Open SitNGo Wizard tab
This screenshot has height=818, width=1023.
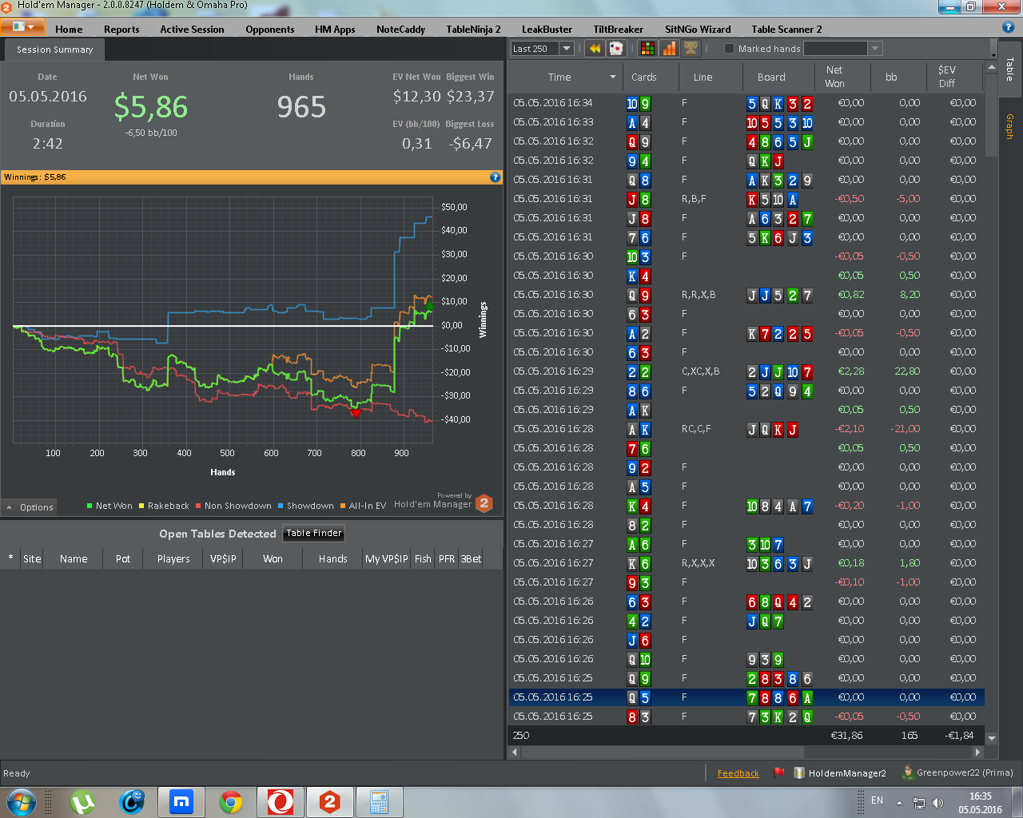pyautogui.click(x=698, y=30)
